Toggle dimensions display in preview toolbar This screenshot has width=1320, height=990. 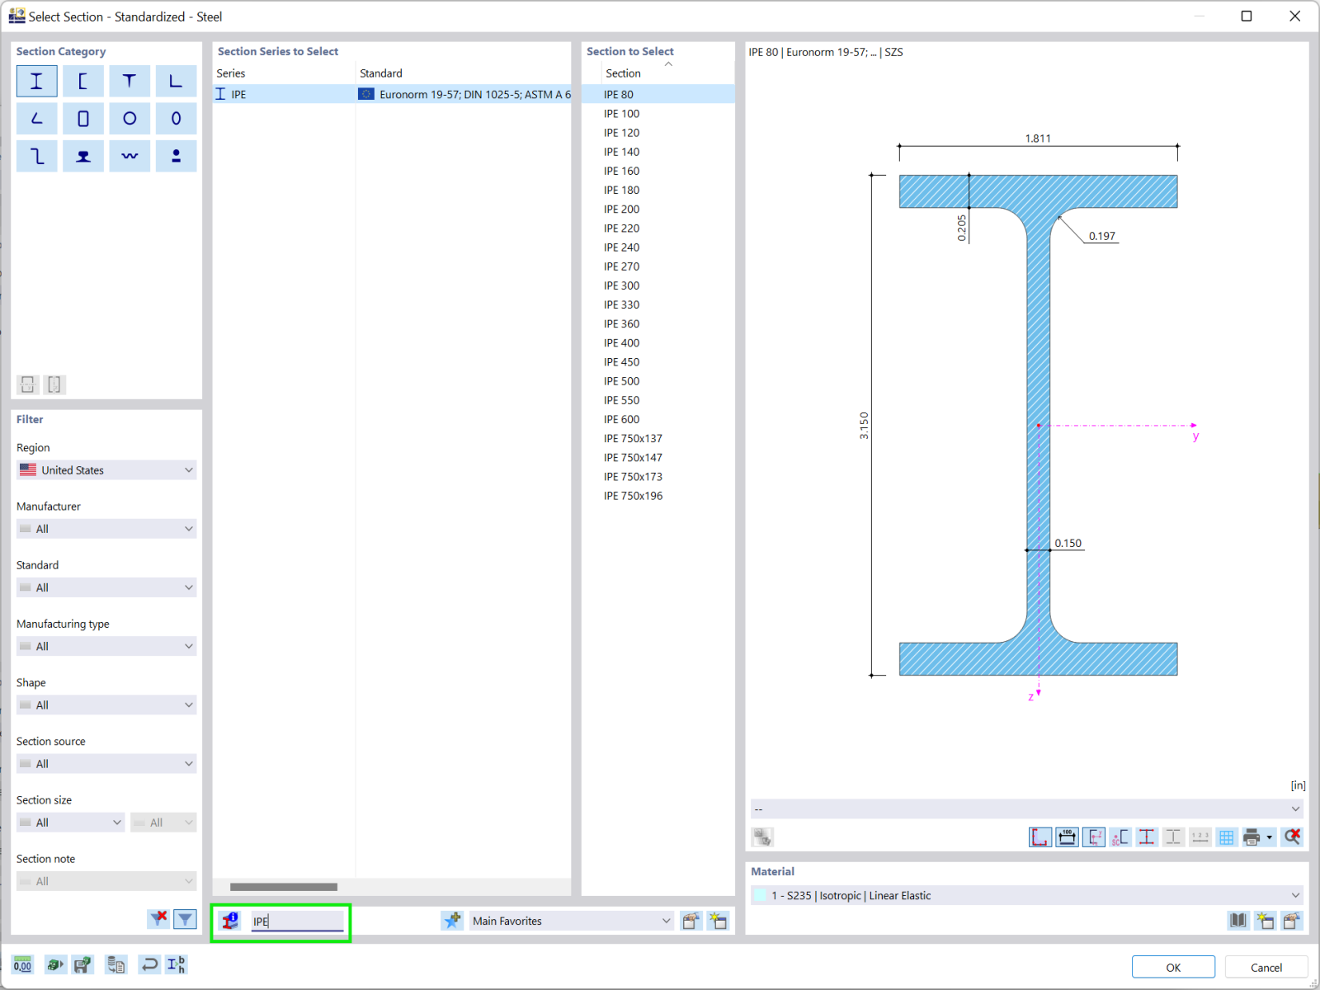tap(1067, 837)
